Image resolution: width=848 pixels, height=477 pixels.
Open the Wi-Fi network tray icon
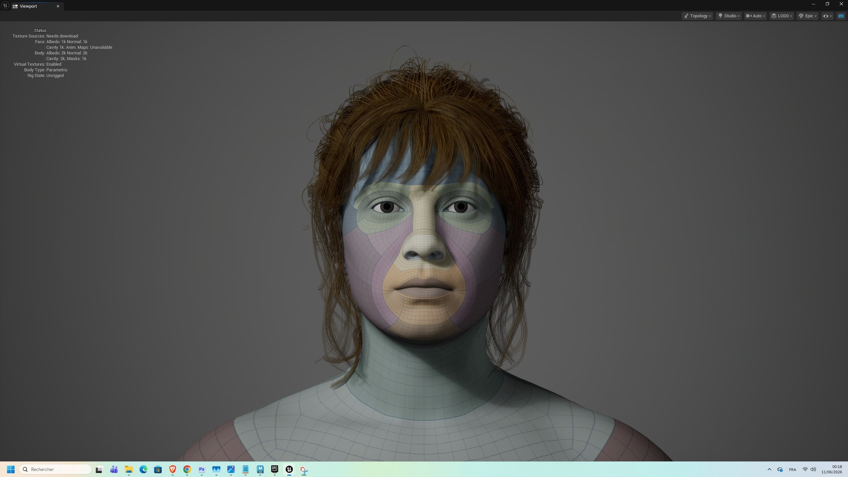click(805, 469)
